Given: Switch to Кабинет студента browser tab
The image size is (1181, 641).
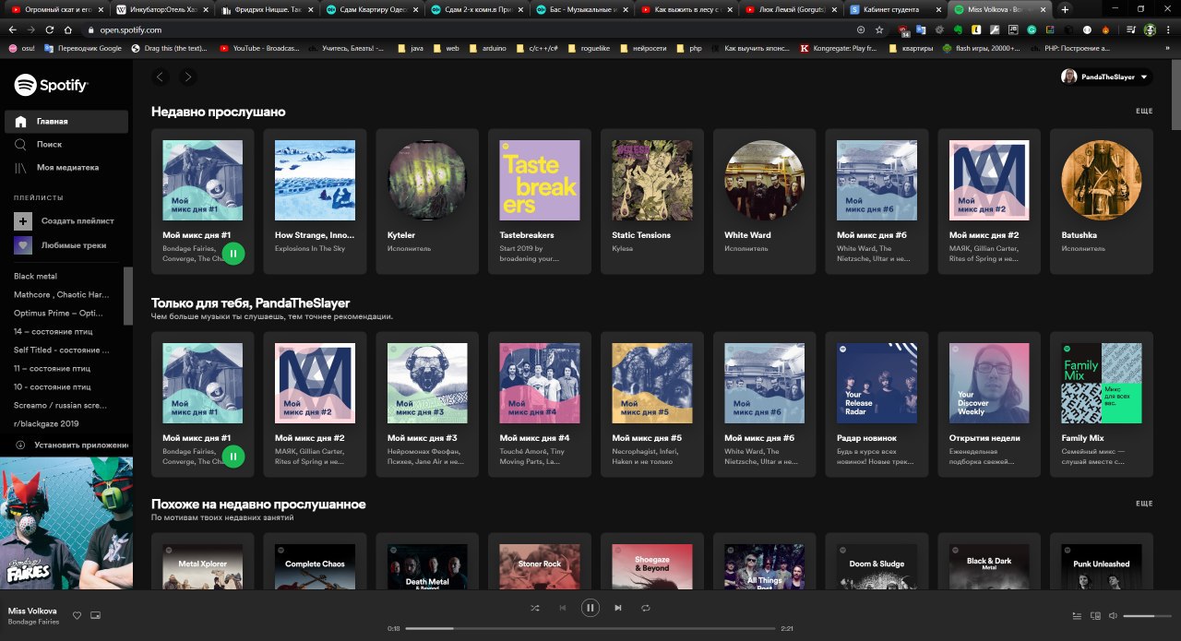Looking at the screenshot, I should click(894, 9).
